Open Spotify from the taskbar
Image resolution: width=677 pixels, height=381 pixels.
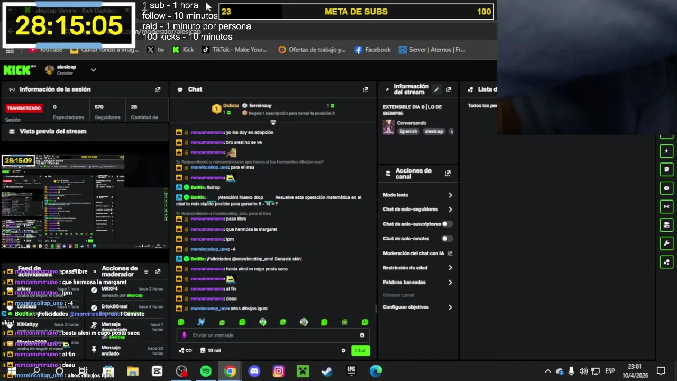pyautogui.click(x=206, y=371)
